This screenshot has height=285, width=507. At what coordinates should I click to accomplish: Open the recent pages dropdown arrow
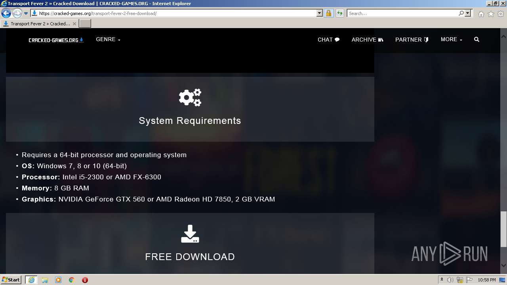point(26,13)
